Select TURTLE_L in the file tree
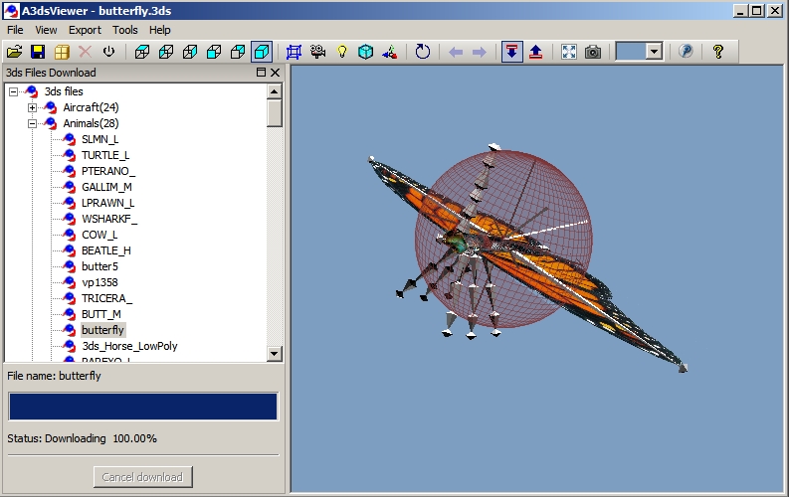 pos(104,155)
